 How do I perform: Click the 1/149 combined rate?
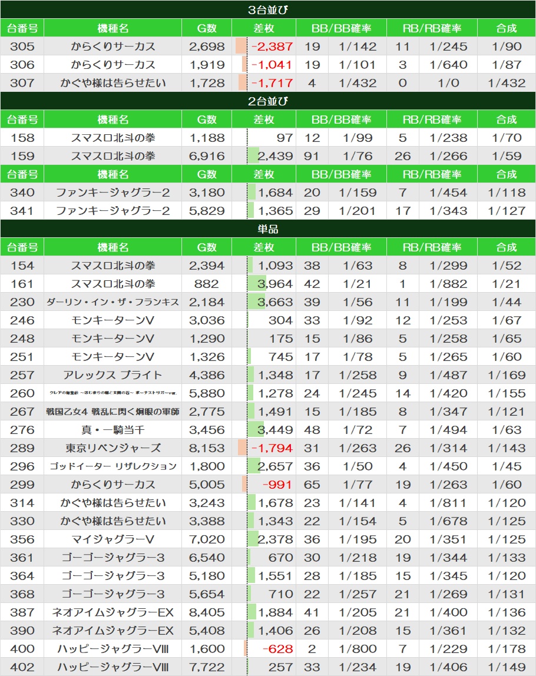[507, 667]
